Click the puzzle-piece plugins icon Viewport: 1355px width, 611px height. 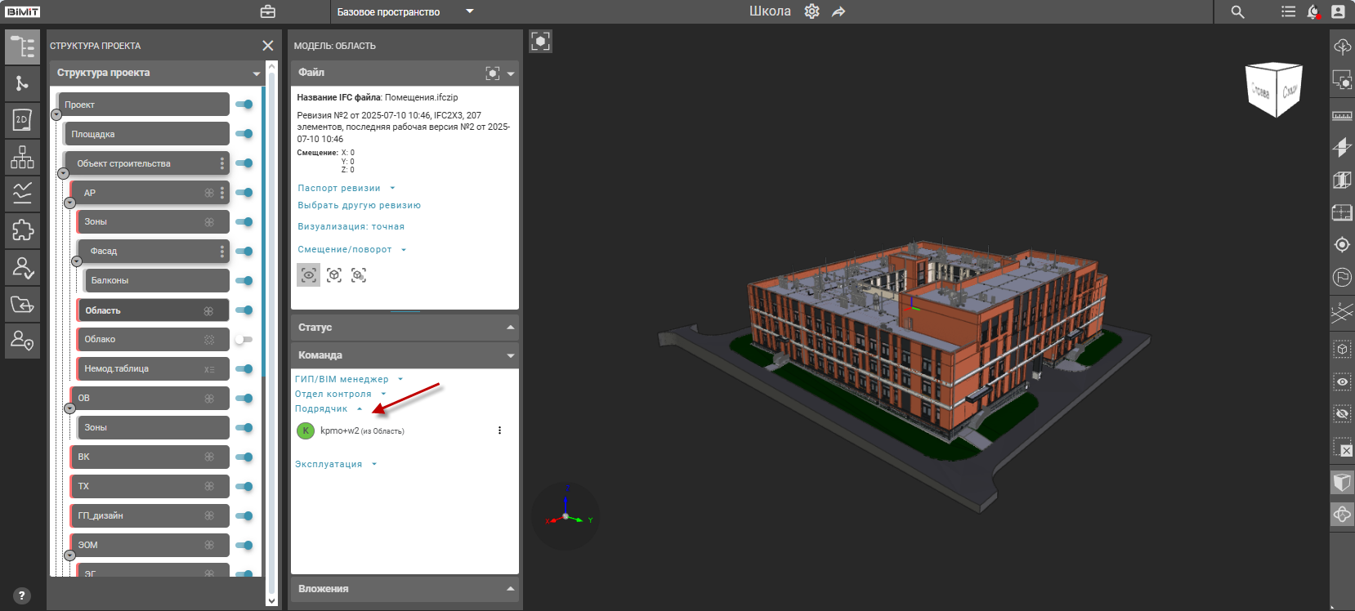pos(22,230)
